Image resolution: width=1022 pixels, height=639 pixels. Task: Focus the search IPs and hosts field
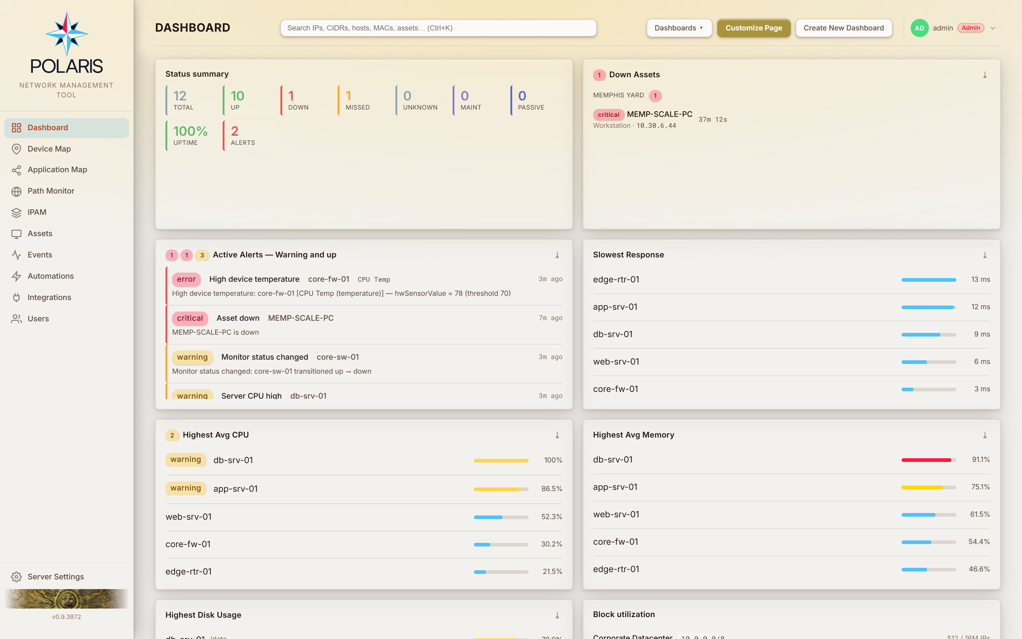pos(438,28)
